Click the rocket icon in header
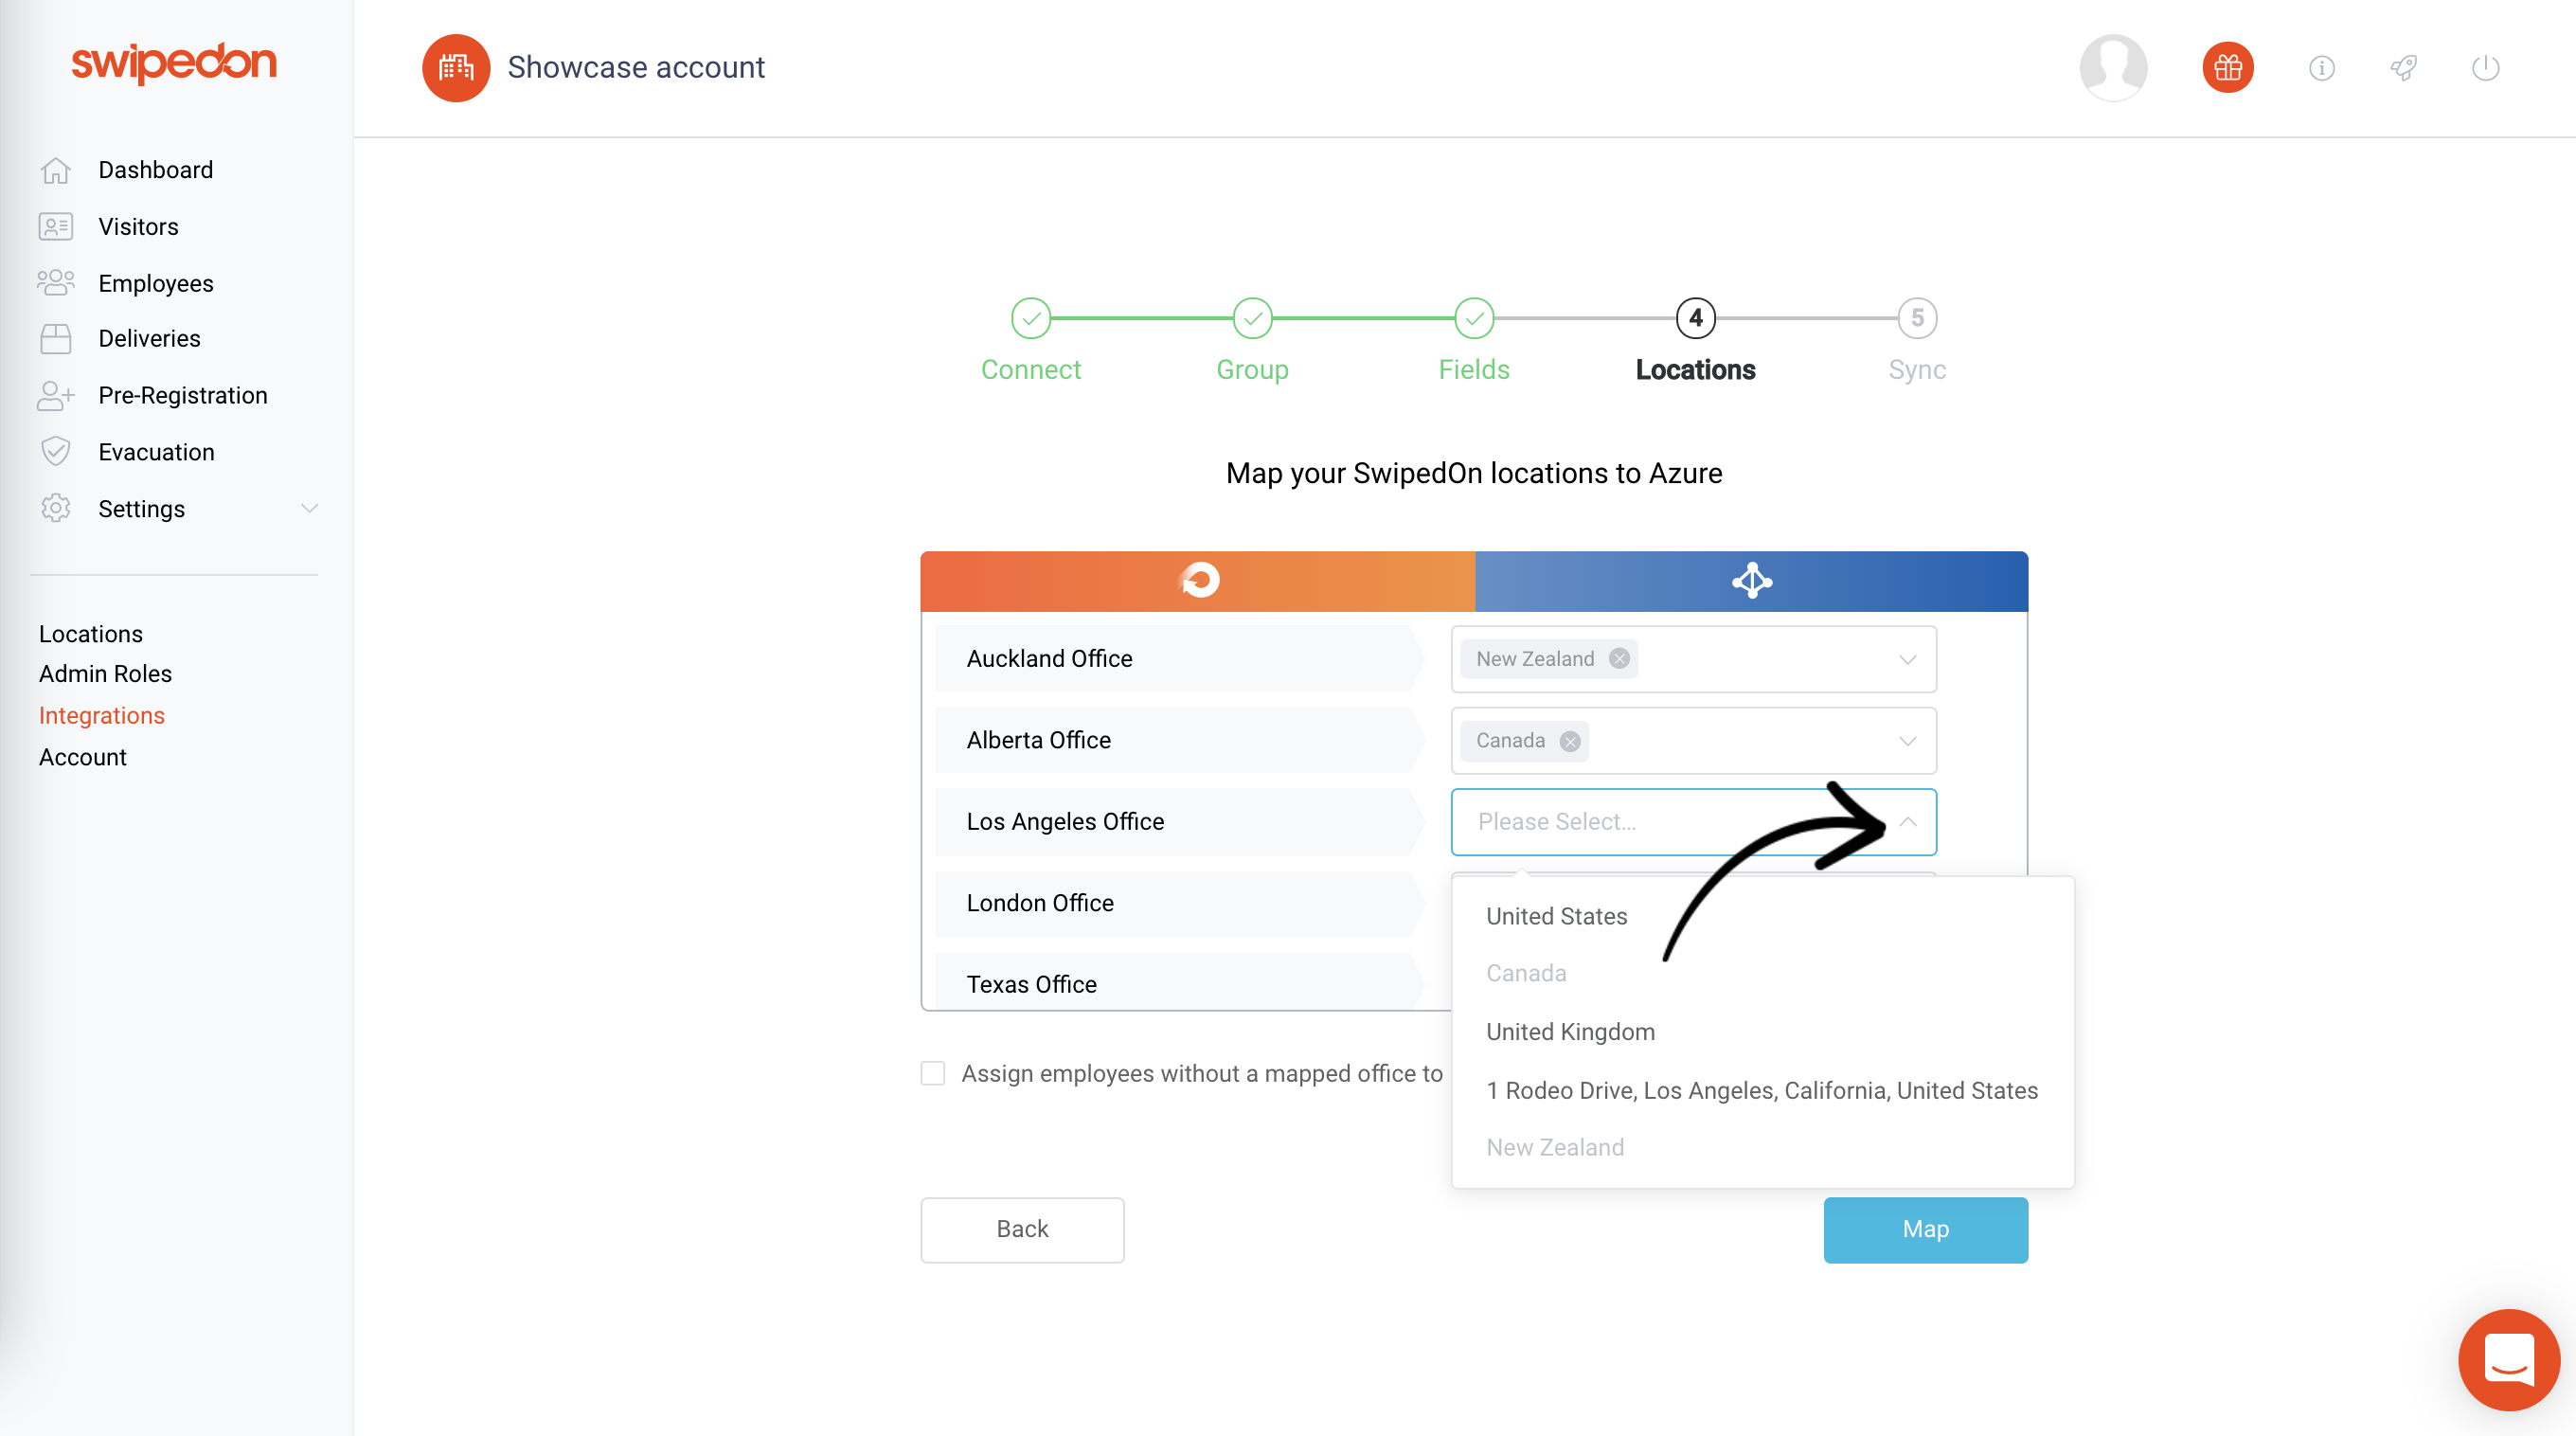The height and width of the screenshot is (1436, 2576). coord(2404,68)
